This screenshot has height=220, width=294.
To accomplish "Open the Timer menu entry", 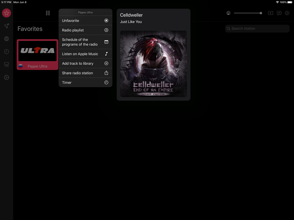I will (85, 82).
